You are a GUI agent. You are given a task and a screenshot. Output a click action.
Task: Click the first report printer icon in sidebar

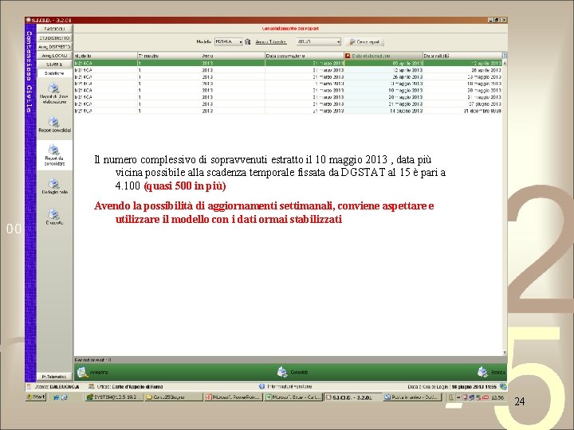[54, 88]
